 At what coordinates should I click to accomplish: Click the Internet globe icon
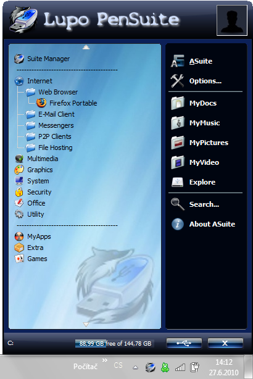pyautogui.click(x=19, y=81)
